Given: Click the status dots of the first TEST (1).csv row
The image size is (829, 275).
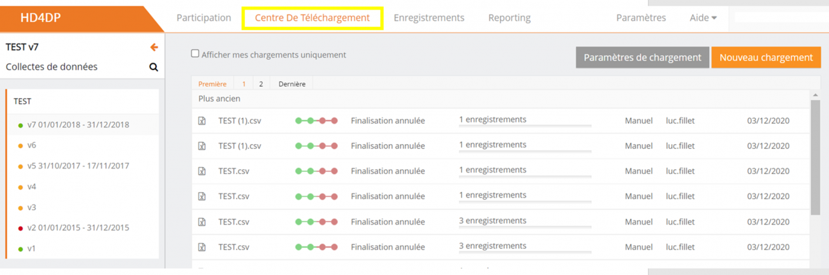Looking at the screenshot, I should coord(316,121).
